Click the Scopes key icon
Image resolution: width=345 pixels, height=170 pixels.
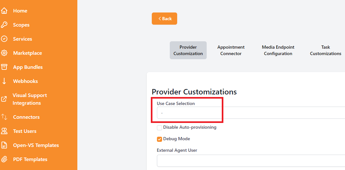point(4,25)
